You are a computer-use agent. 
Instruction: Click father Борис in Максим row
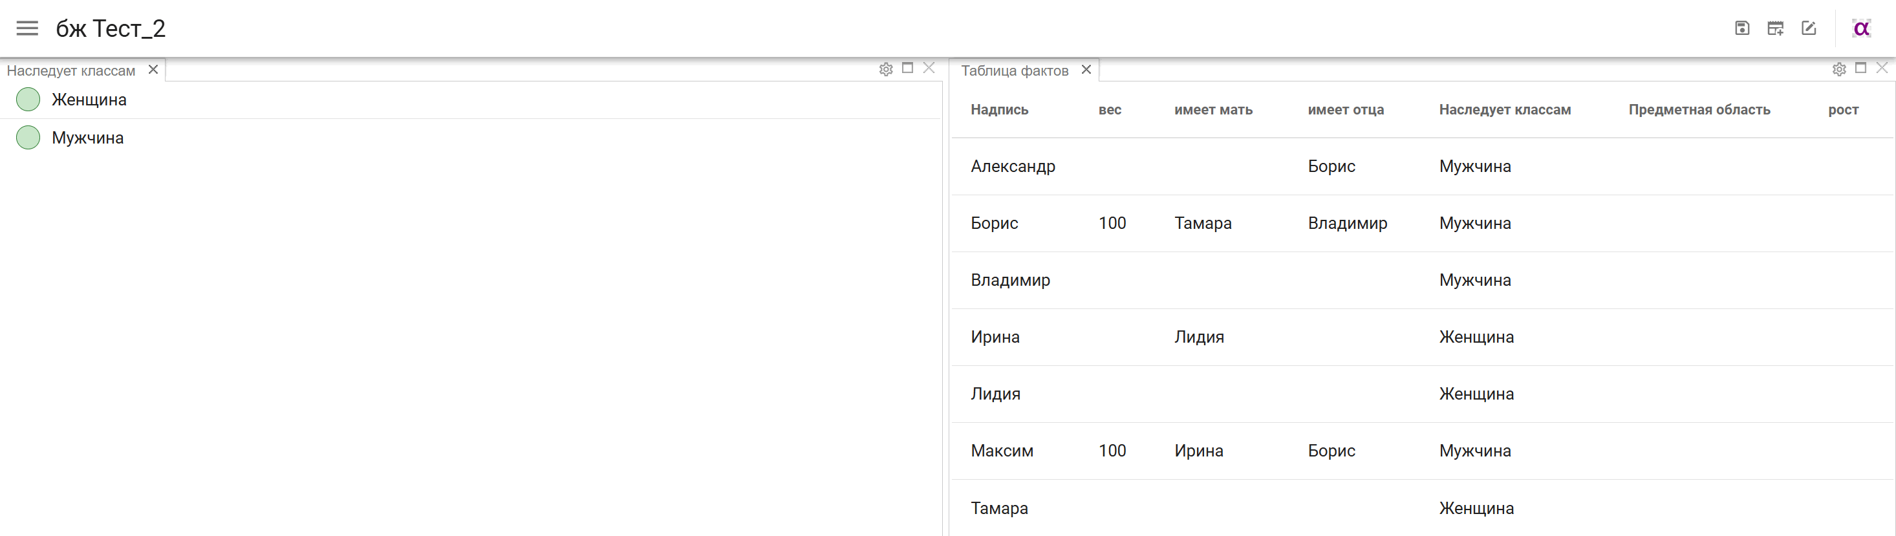point(1331,451)
